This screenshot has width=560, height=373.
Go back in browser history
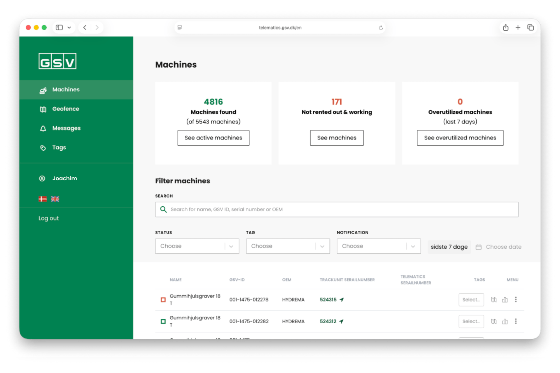(85, 28)
